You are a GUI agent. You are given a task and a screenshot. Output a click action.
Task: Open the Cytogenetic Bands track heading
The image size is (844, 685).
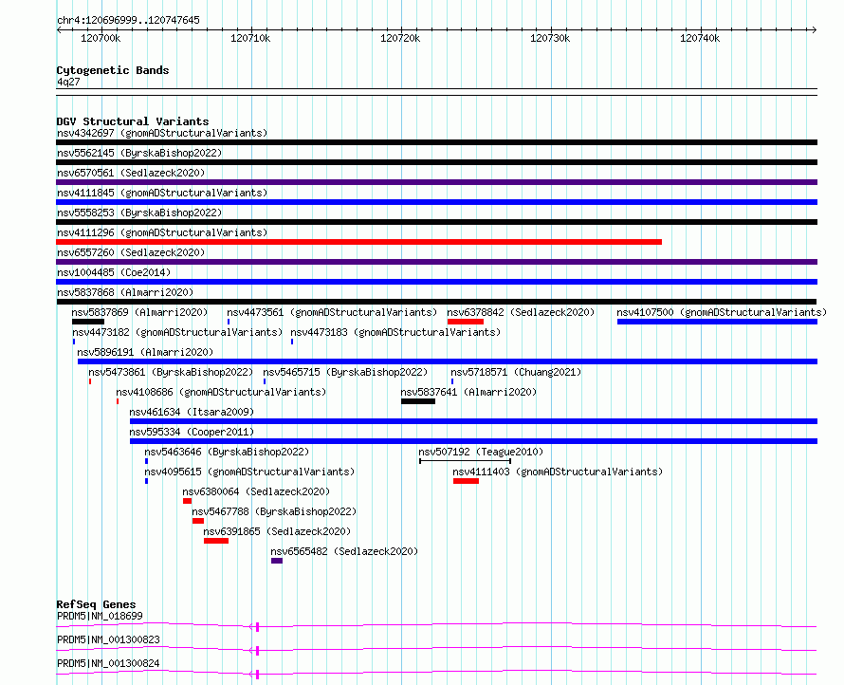tap(113, 70)
